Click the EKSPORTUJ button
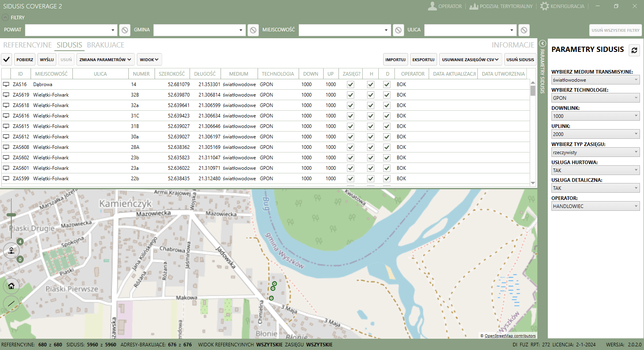 coord(423,60)
